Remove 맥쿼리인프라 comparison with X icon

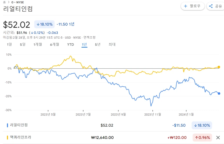click(218, 138)
